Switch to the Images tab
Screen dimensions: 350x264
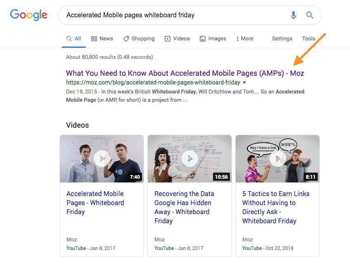[x=213, y=39]
